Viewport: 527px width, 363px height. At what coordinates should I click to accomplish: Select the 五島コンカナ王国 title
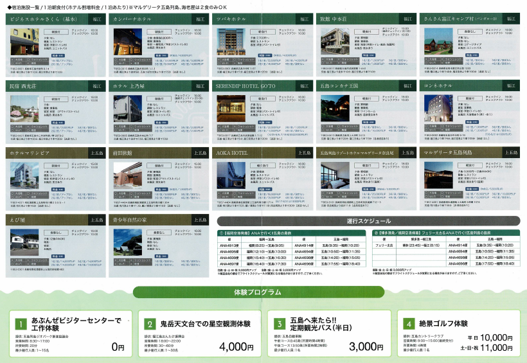click(339, 86)
